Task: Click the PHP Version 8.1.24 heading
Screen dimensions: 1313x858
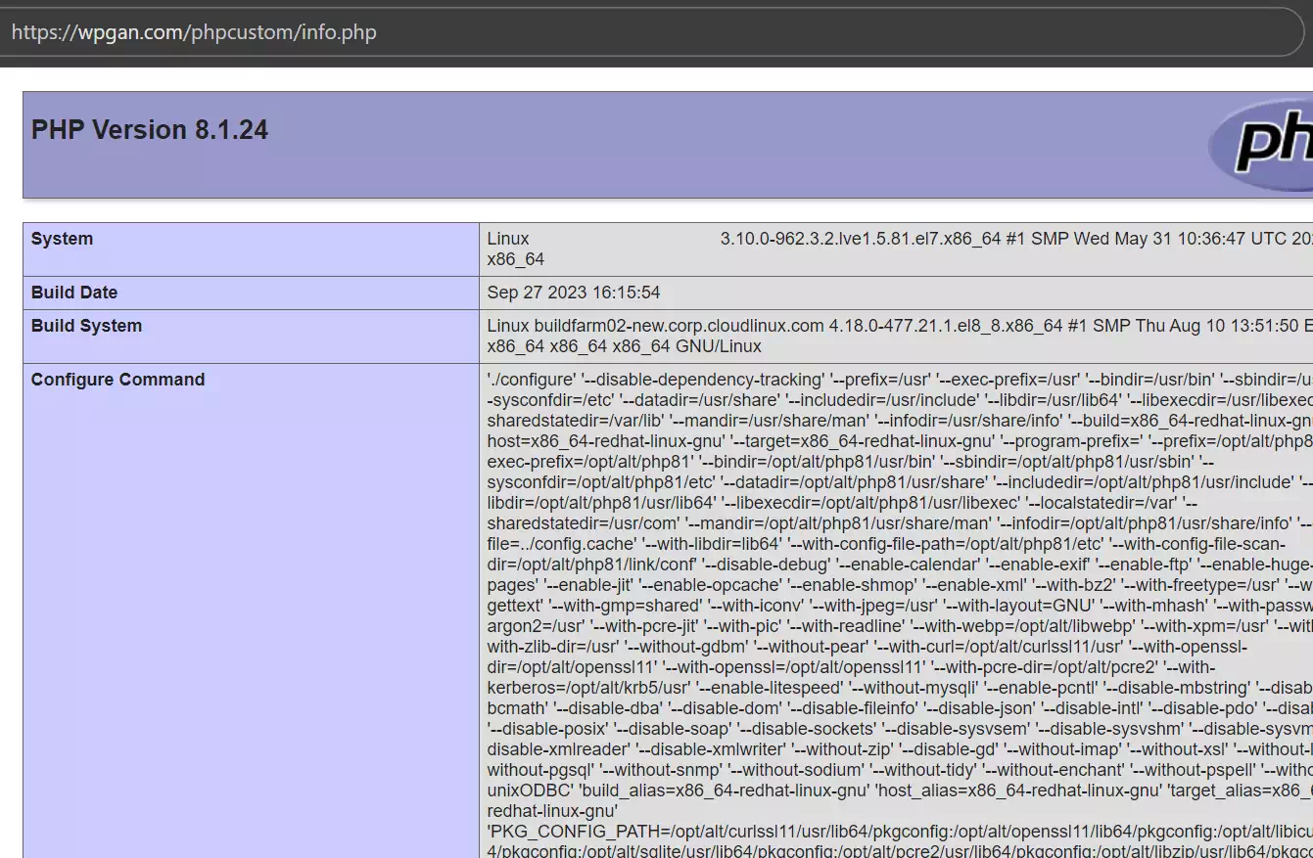Action: tap(150, 130)
